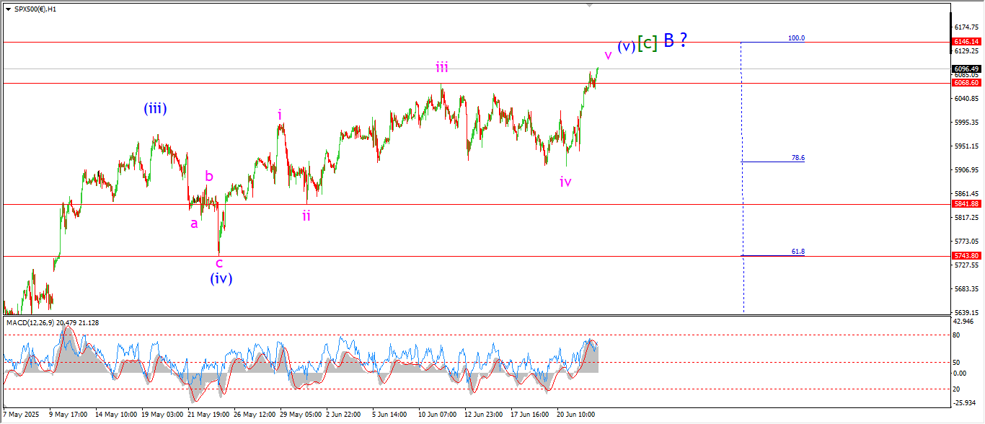Screen dimensions: 985x424
Task: Select the Fibonacci 100.0 level label
Action: (796, 38)
